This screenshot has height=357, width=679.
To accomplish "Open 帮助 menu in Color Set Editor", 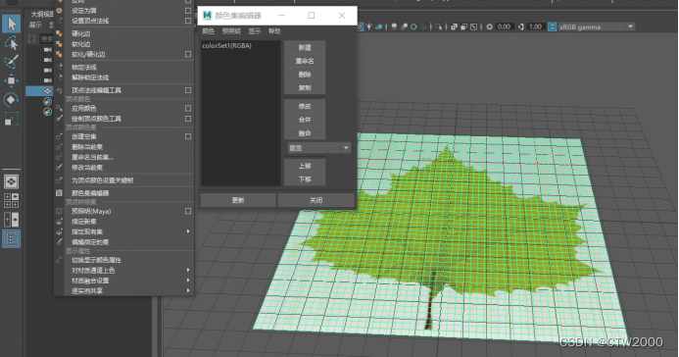I will click(x=274, y=31).
